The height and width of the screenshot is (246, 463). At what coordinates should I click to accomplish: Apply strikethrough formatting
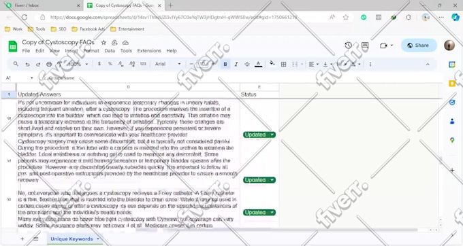247,65
